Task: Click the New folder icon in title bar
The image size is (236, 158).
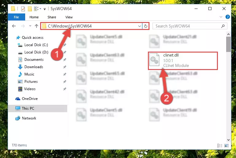Action: click(x=30, y=9)
